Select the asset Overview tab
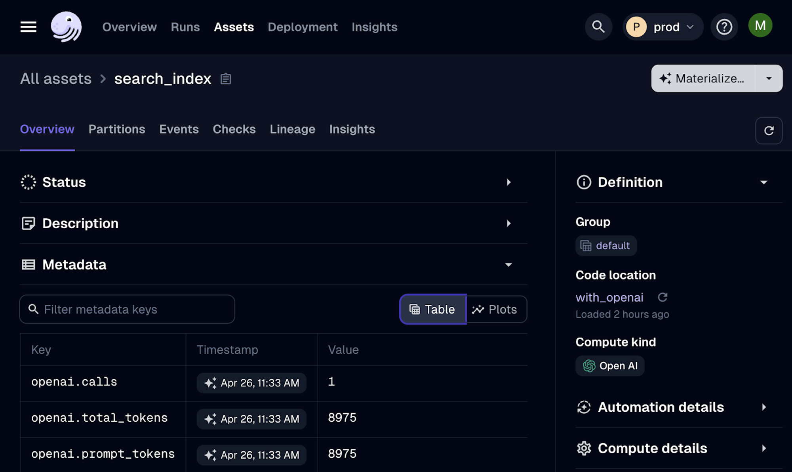The width and height of the screenshot is (792, 472). (x=47, y=129)
